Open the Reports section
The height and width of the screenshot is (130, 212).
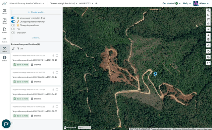(x=4, y=30)
